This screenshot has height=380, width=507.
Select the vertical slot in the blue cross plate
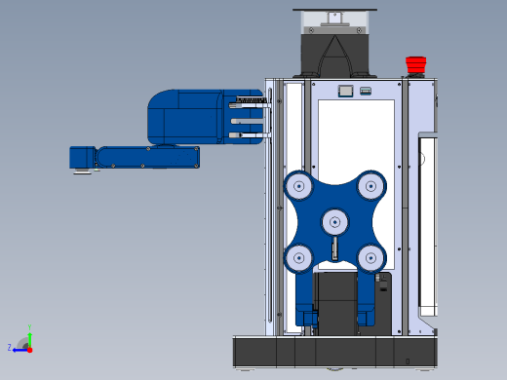pyautogui.click(x=334, y=248)
